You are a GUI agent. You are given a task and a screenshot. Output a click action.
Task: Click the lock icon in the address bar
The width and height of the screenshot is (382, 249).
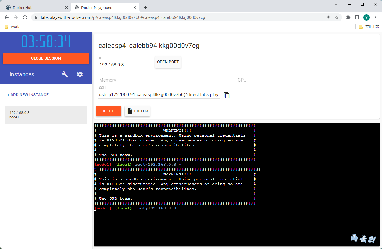point(36,17)
